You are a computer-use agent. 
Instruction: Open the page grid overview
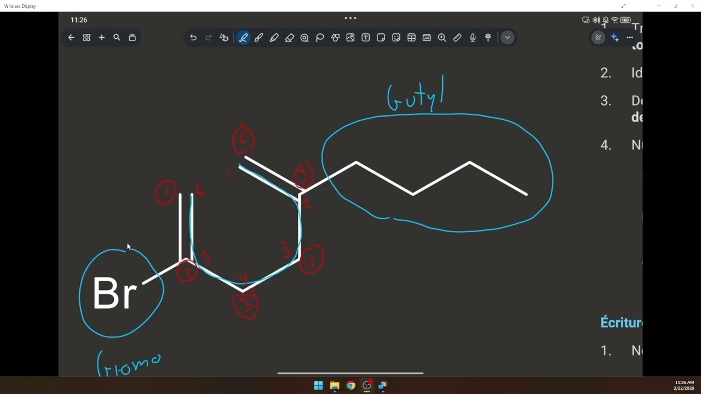coord(87,38)
